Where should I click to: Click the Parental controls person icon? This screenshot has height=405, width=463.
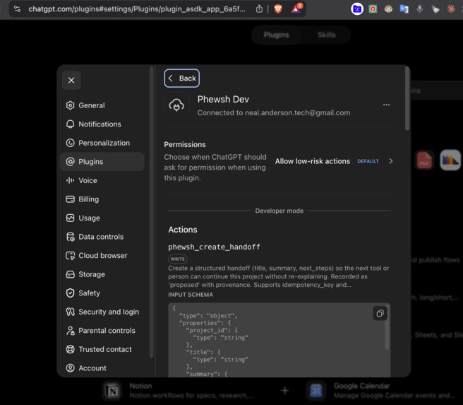click(71, 331)
